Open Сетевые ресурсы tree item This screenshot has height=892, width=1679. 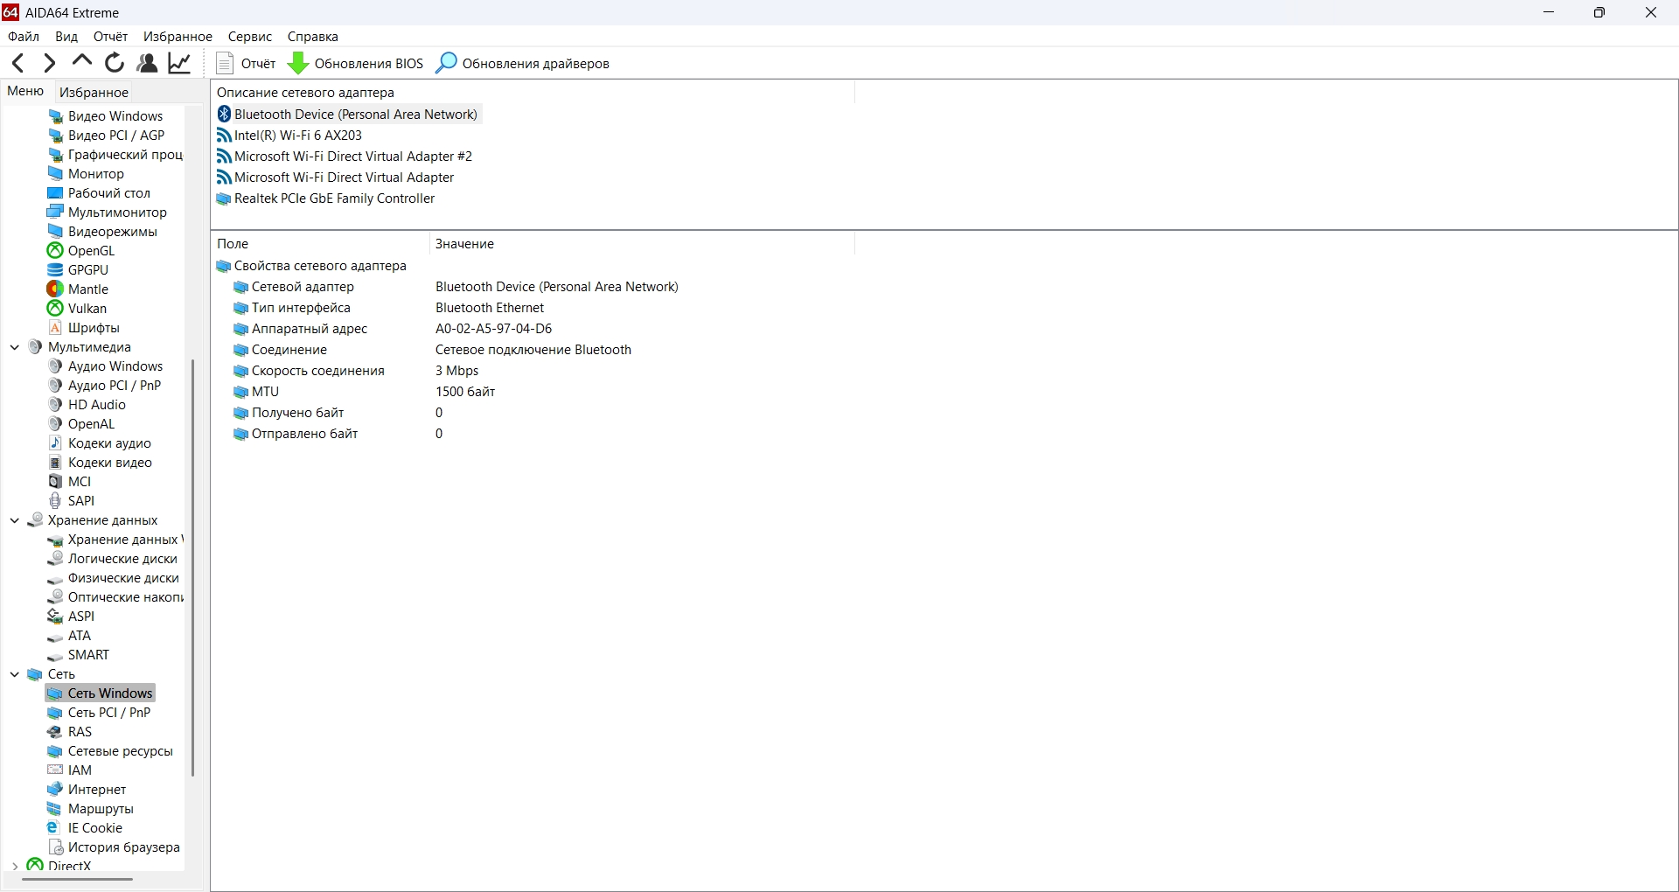pyautogui.click(x=111, y=751)
